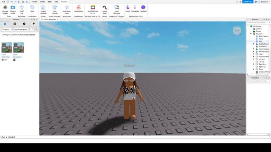Viewport: 271px width, 152px height.
Task: Close the Classic Baseplate tab
Action: [58, 20]
